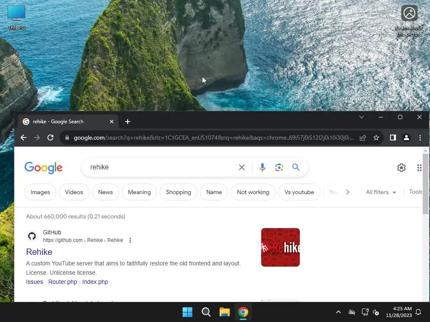The height and width of the screenshot is (322, 430).
Task: Close the rehike Google Search tab
Action: pyautogui.click(x=112, y=122)
